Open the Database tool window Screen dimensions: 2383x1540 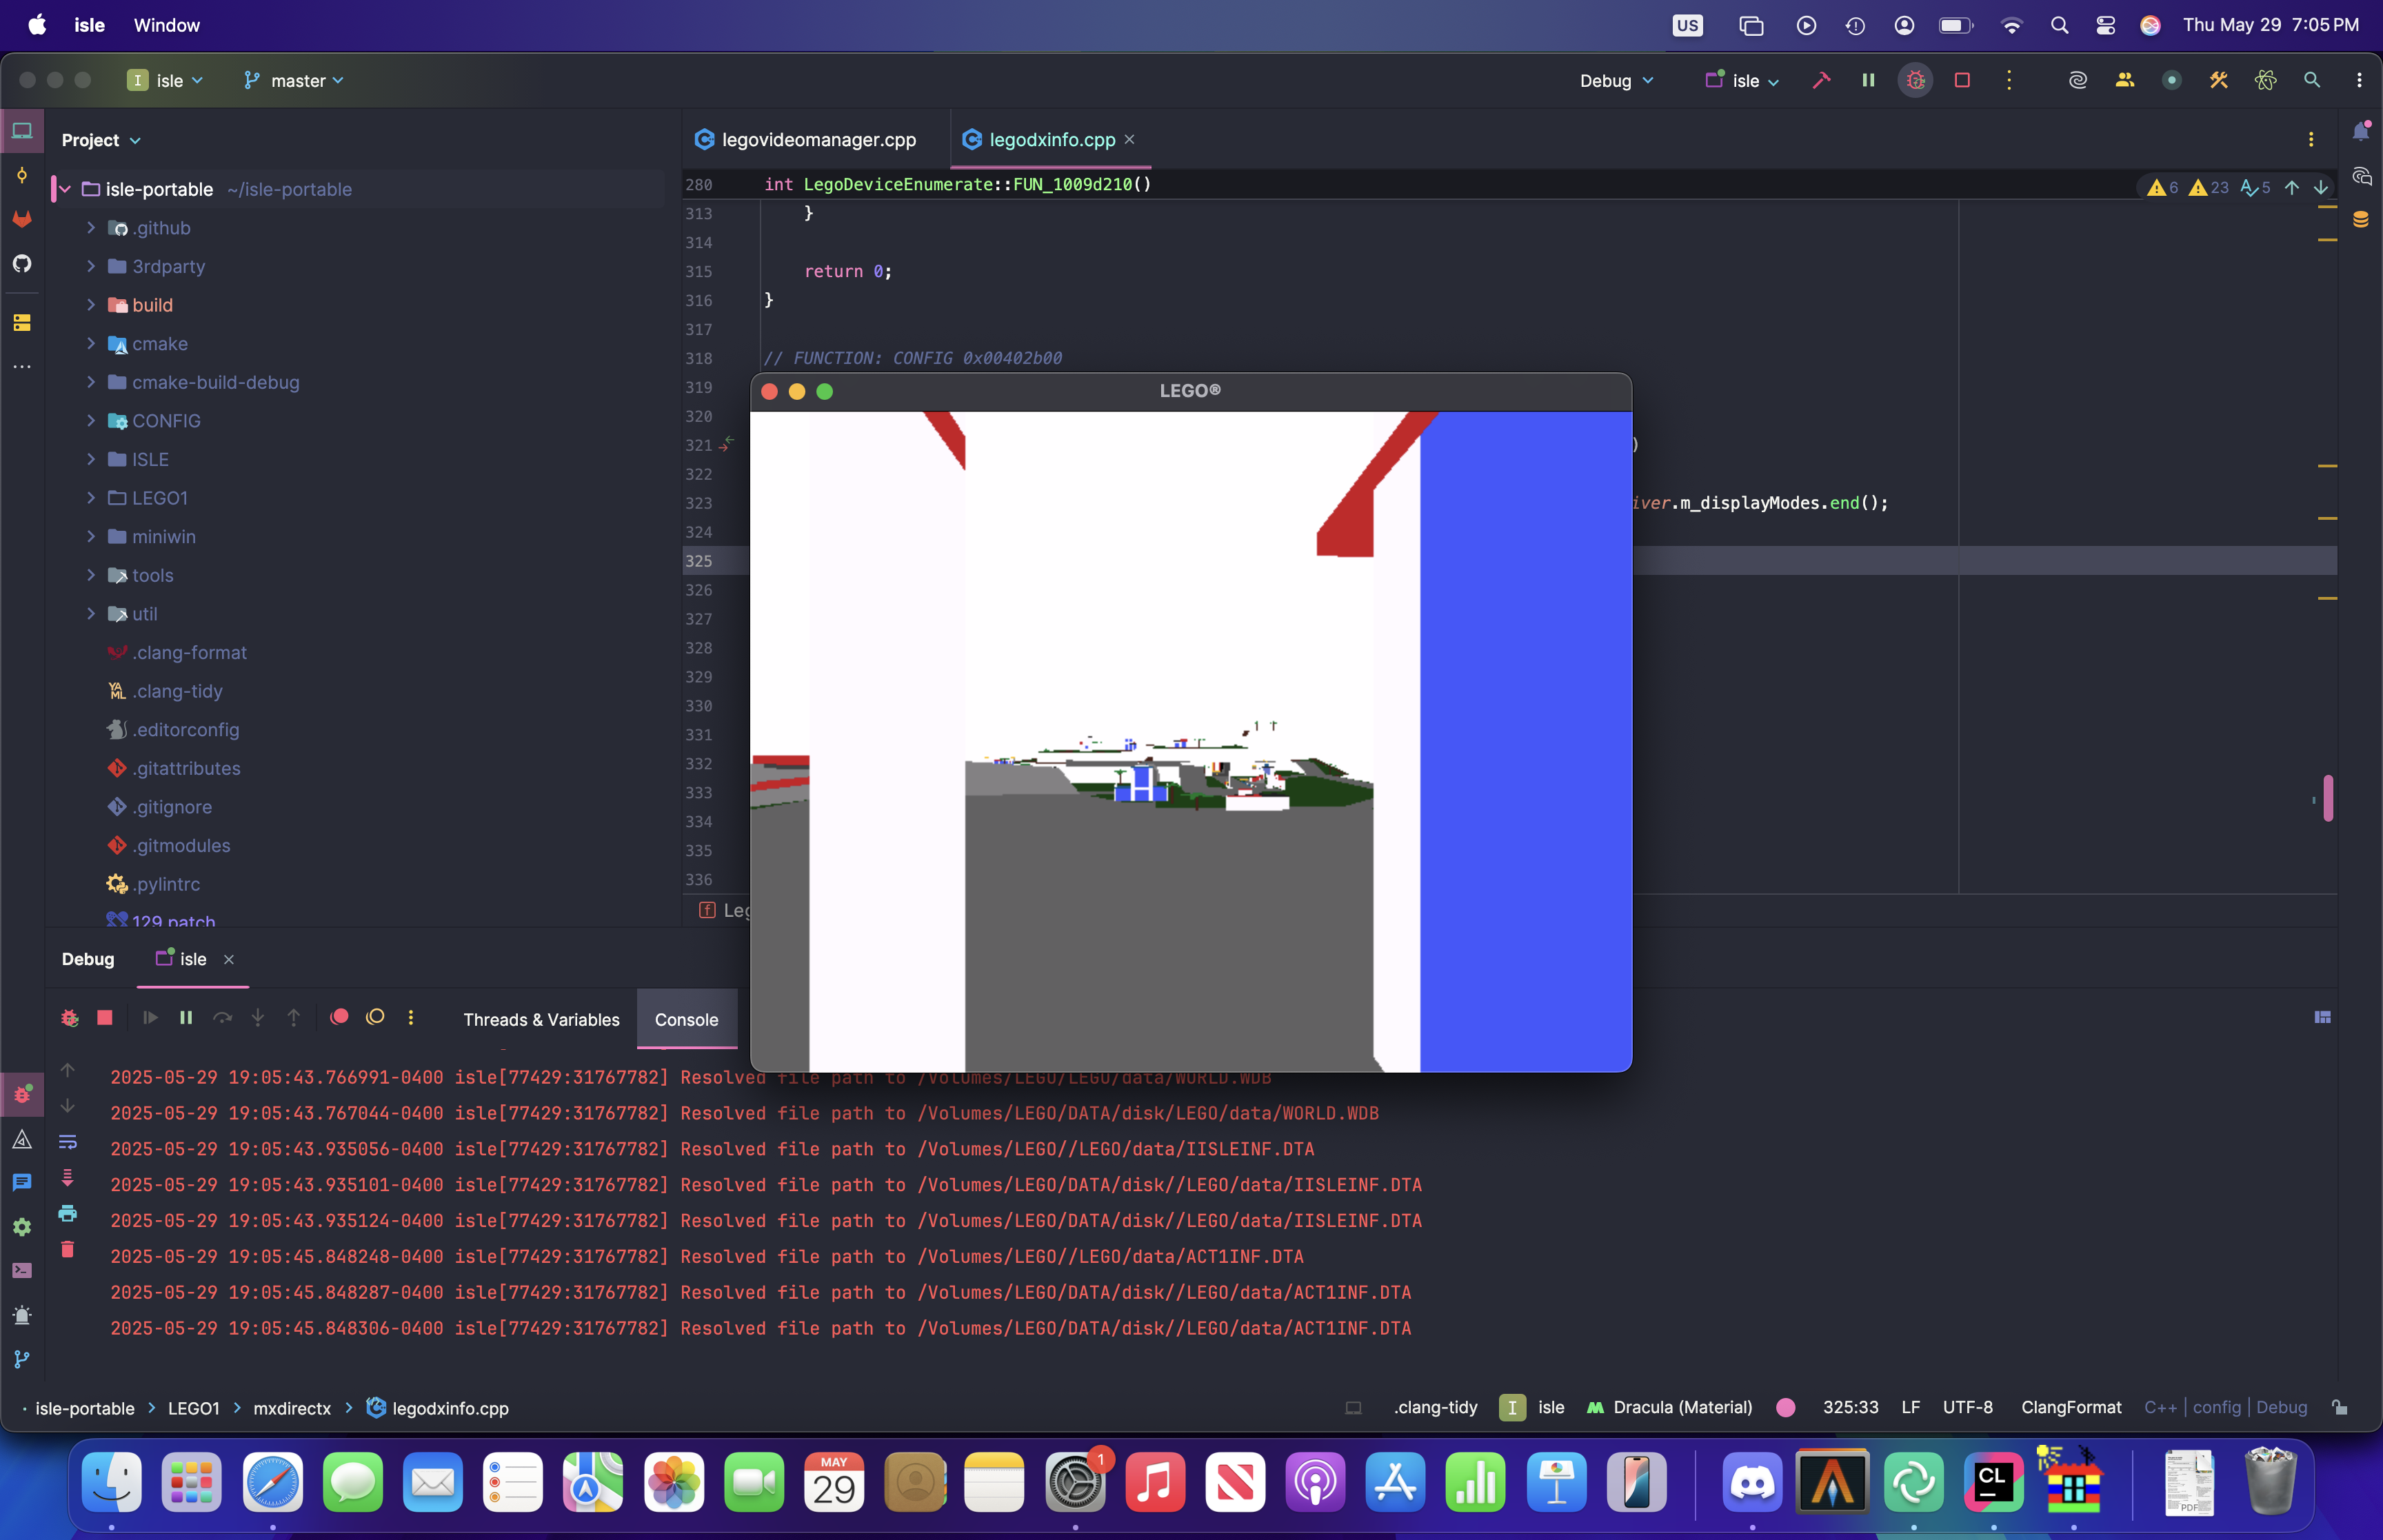(x=2361, y=219)
